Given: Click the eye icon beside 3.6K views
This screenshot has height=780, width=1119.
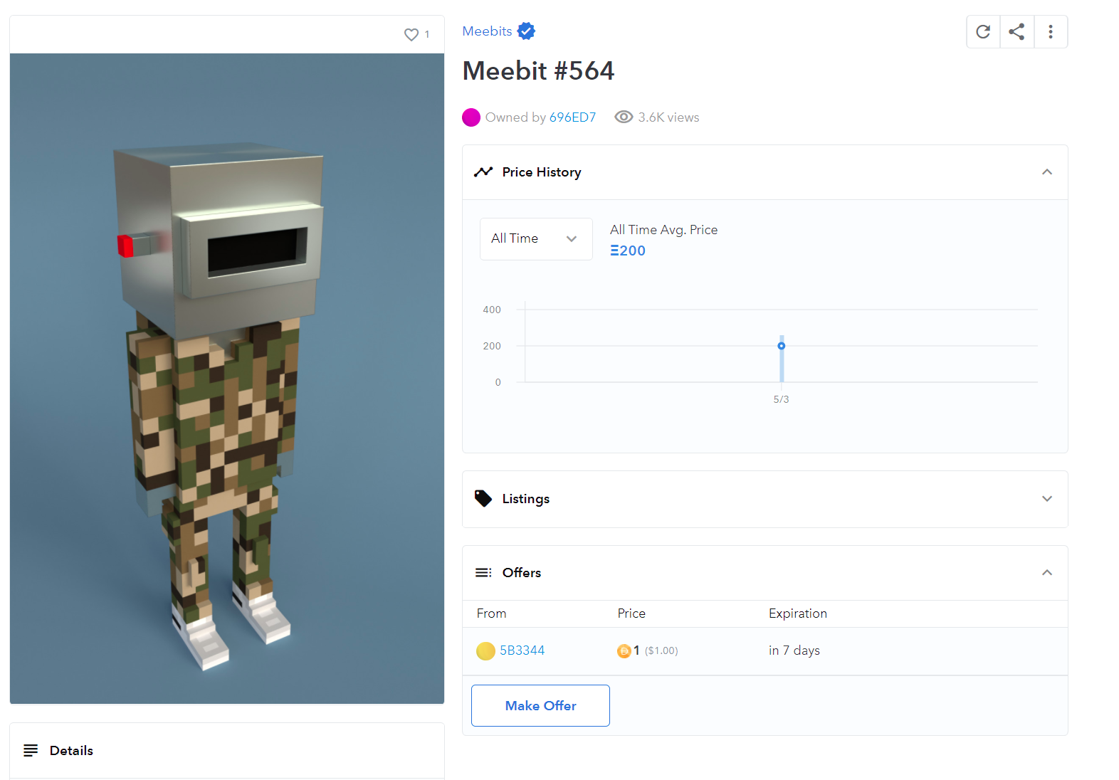Looking at the screenshot, I should coord(624,117).
